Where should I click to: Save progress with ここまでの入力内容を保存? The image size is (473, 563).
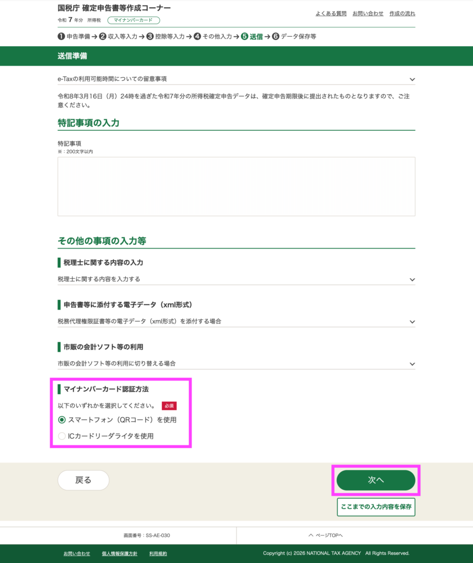(x=376, y=507)
